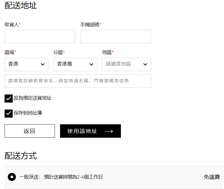Image resolution: width=224 pixels, height=189 pixels.
Task: Click the 設為預定送貨地址 label text
Action: click(33, 98)
